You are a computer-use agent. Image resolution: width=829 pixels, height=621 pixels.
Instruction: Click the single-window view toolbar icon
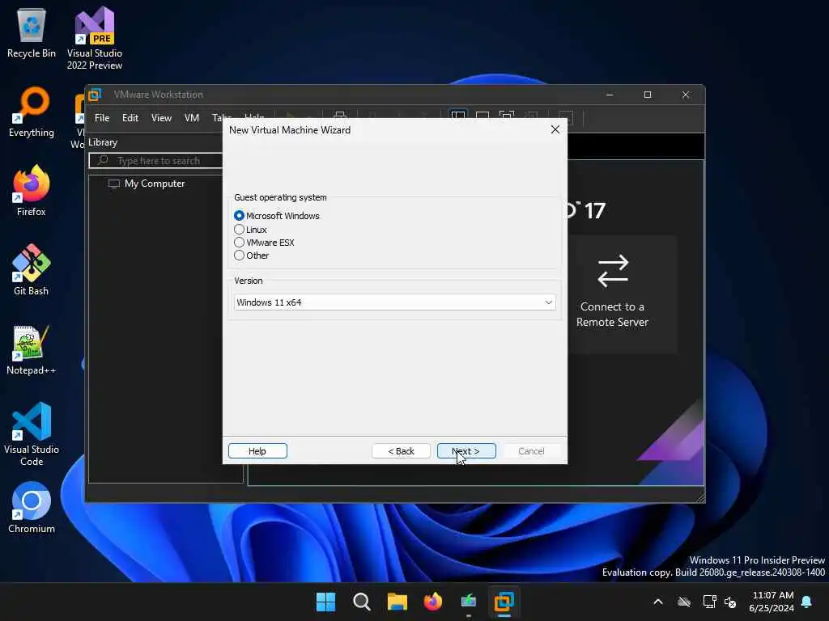coord(483,116)
